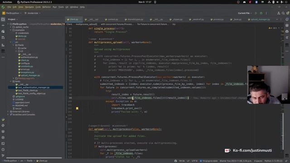Click the Client breadcrumb
The height and width of the screenshot is (163, 290).
coord(69,24)
